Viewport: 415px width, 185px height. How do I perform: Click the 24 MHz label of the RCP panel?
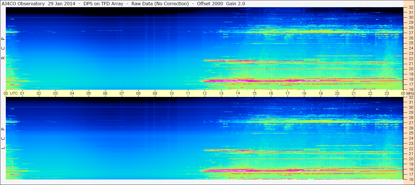pyautogui.click(x=411, y=48)
